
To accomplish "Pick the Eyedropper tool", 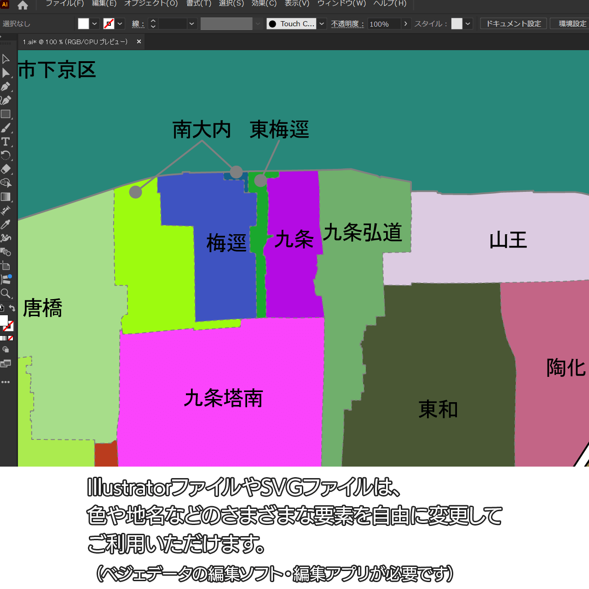I will click(6, 225).
